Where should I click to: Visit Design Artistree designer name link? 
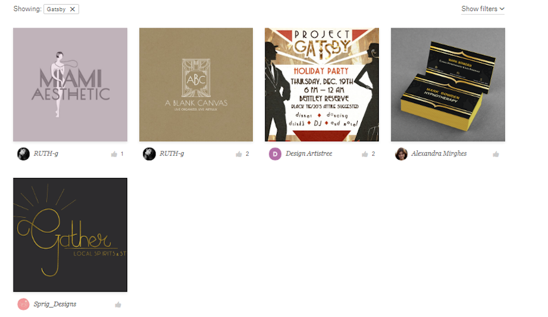click(309, 153)
